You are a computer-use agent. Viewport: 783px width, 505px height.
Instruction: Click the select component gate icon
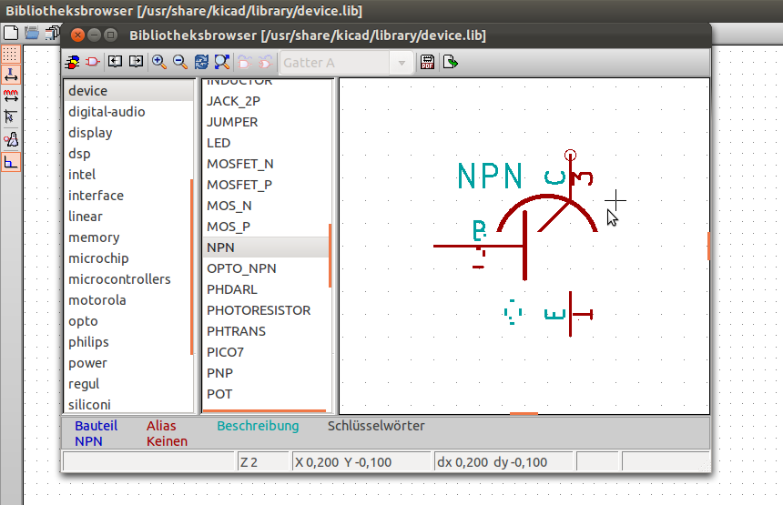point(92,62)
